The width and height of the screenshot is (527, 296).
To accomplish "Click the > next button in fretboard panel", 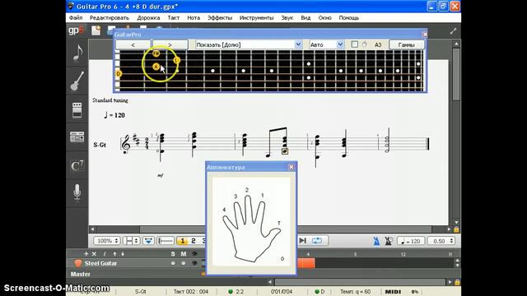I will pos(170,44).
